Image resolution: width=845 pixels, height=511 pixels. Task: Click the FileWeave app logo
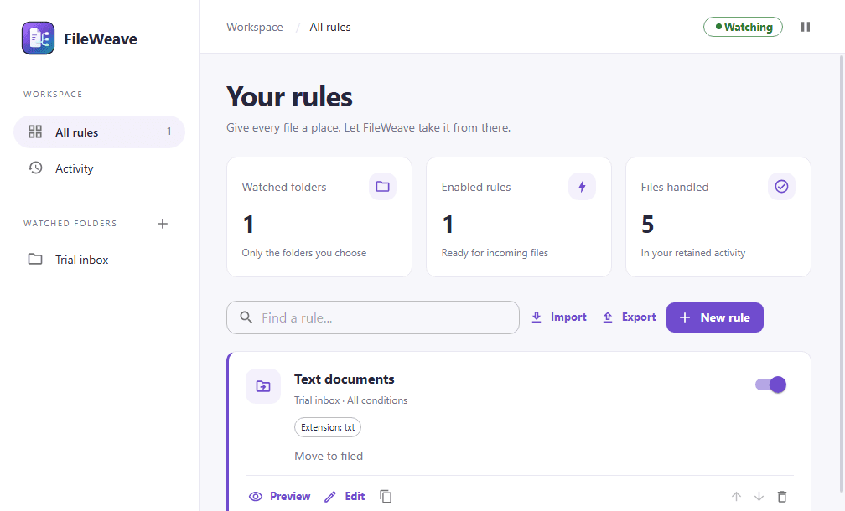click(38, 39)
